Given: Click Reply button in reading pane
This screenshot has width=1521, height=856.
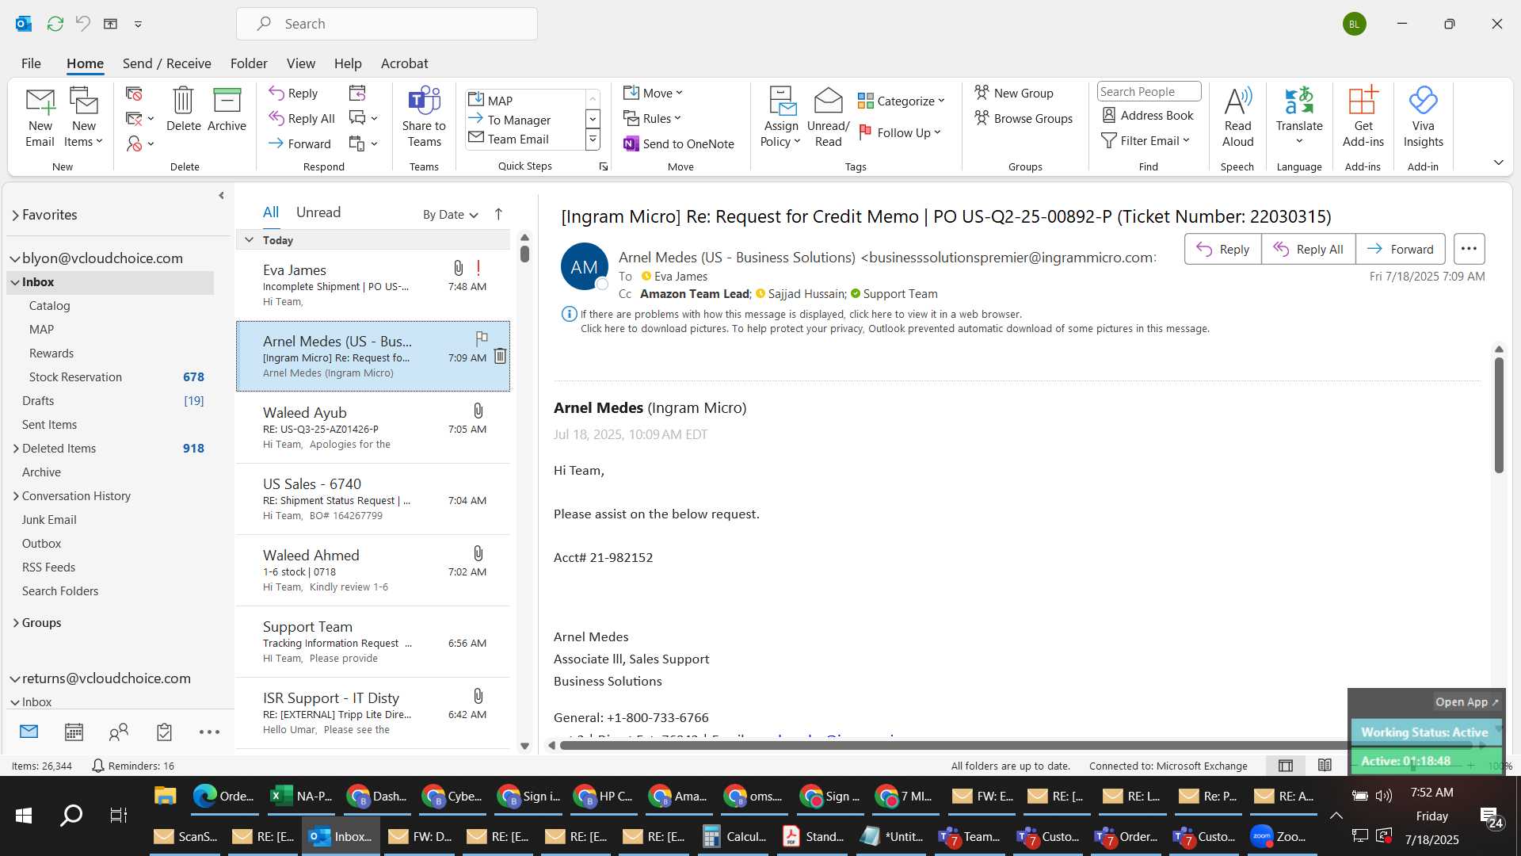Looking at the screenshot, I should coord(1222,249).
